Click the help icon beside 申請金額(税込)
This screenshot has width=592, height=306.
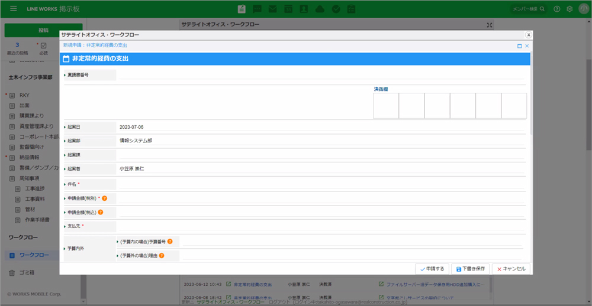tap(101, 212)
